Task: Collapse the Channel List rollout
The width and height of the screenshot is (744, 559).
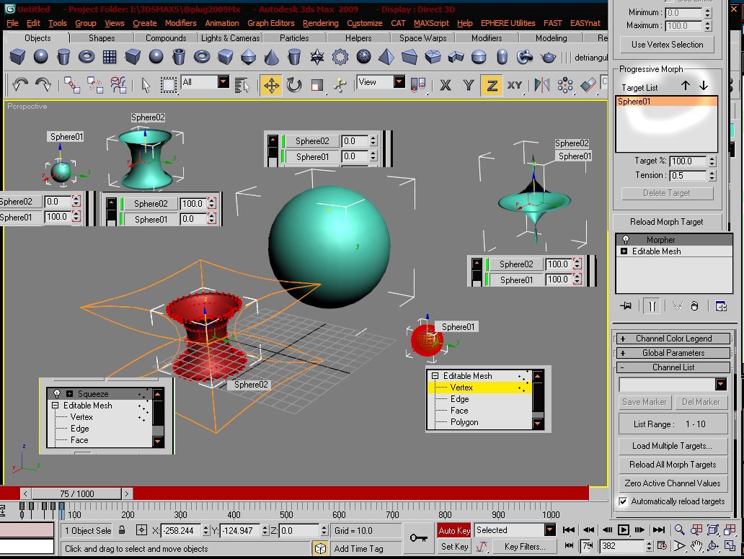Action: point(673,367)
